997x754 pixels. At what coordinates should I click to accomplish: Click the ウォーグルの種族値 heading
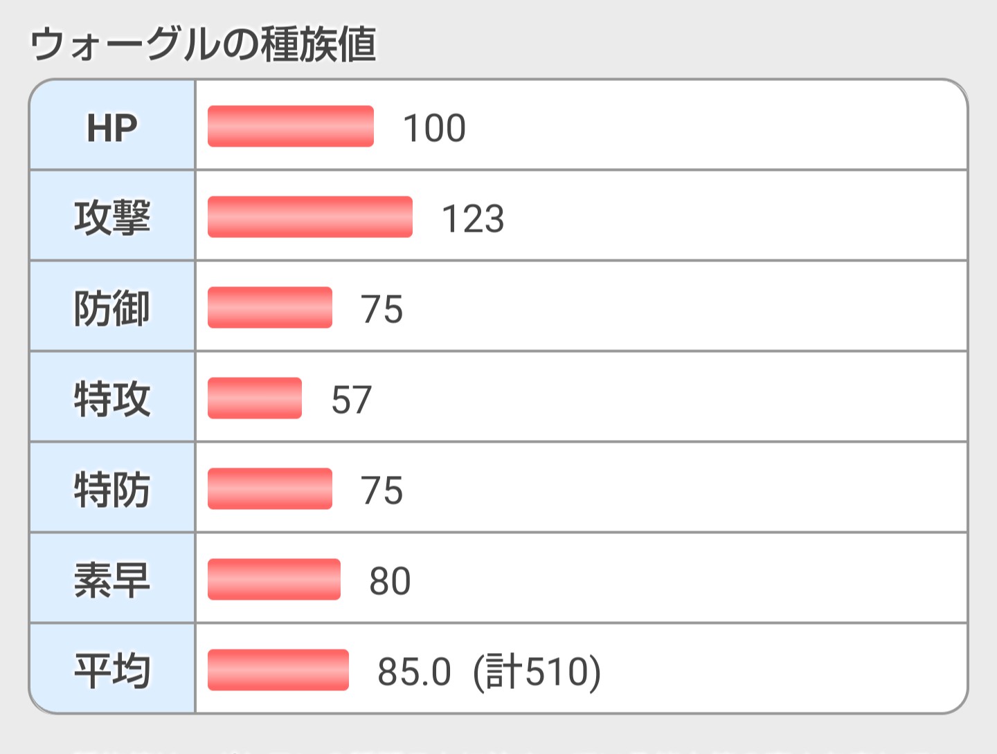[x=203, y=44]
